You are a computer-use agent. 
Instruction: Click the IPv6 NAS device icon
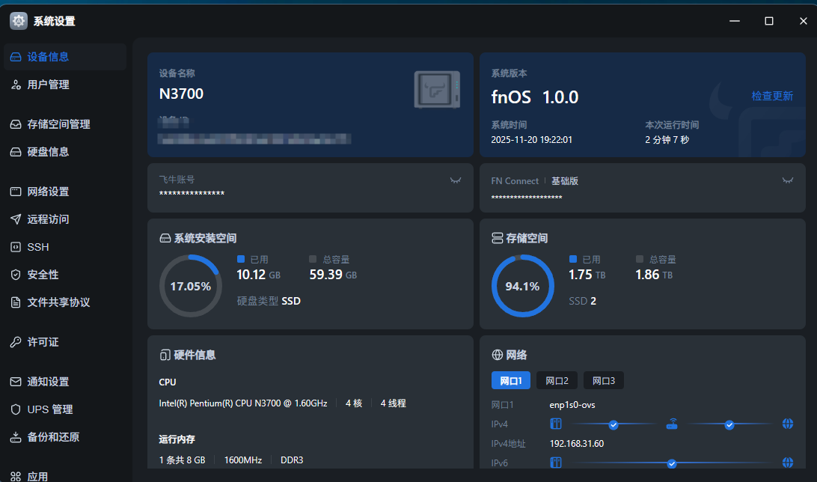tap(556, 463)
